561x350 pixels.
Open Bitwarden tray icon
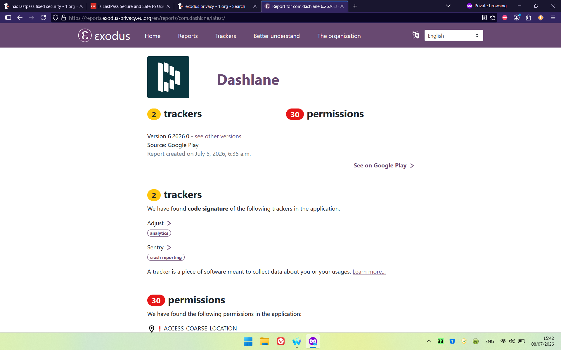point(452,341)
